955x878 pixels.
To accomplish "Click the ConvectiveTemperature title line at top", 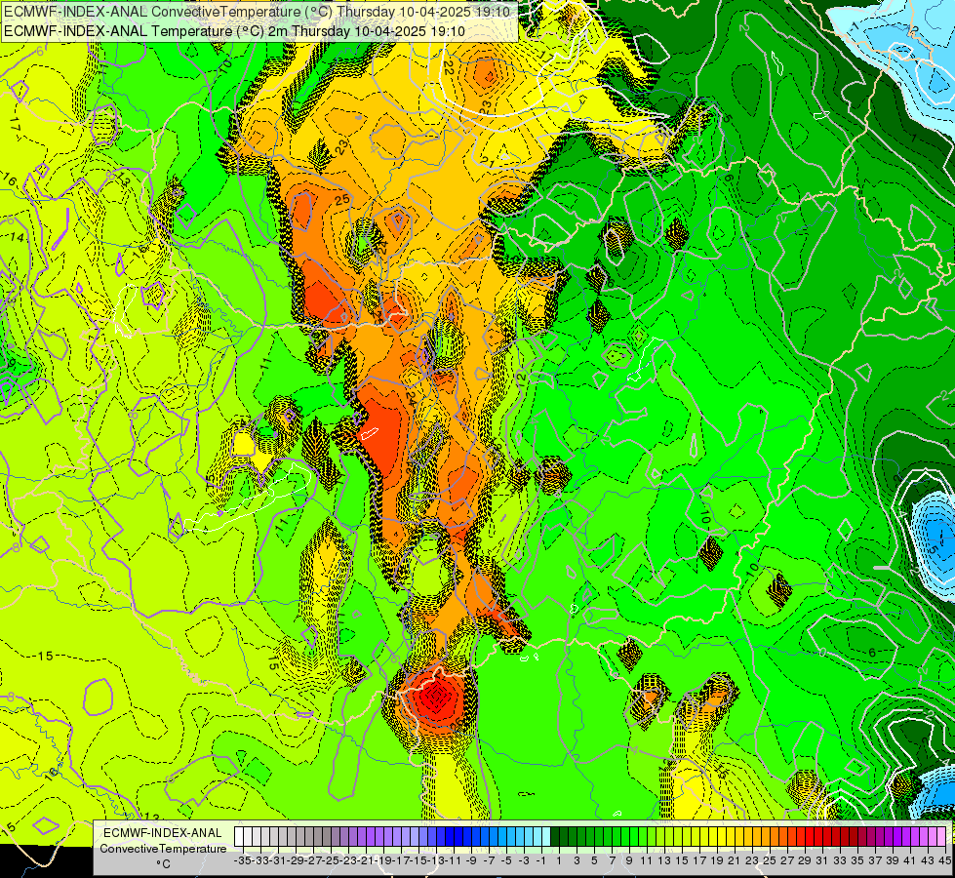I will pos(258,12).
